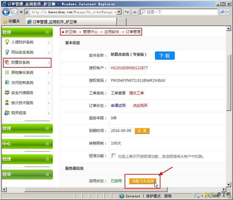Click the 2016-09-09 expiry date
The width and height of the screenshot is (233, 200).
click(x=121, y=131)
